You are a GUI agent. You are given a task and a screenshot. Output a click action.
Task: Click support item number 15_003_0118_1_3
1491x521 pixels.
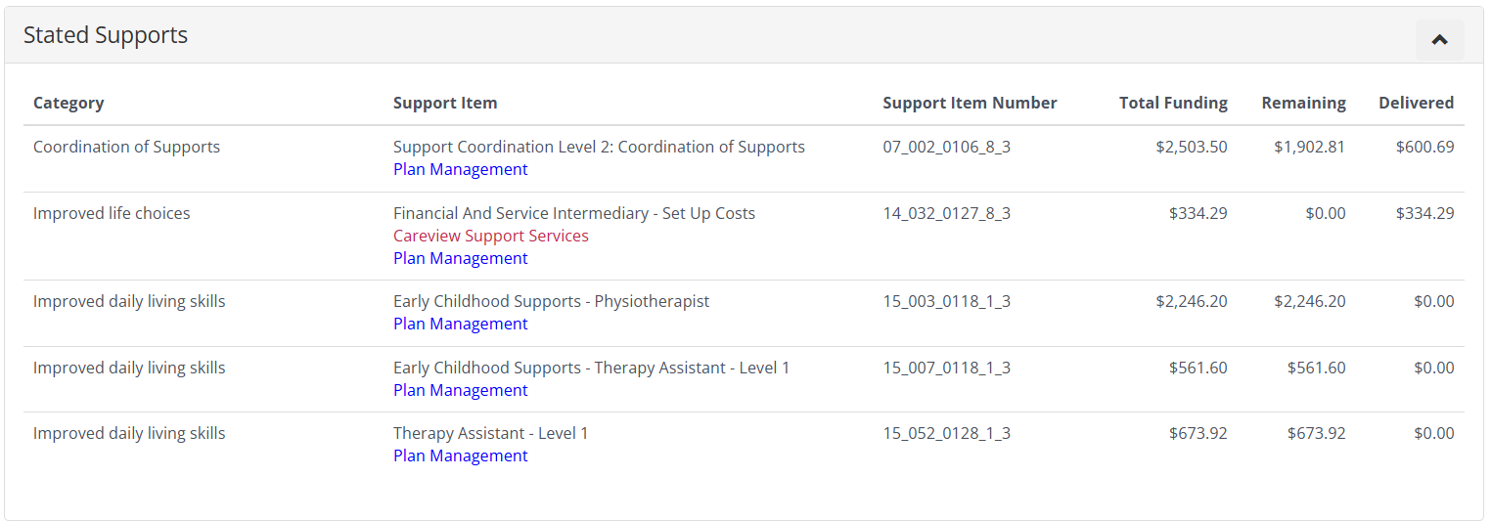click(946, 301)
